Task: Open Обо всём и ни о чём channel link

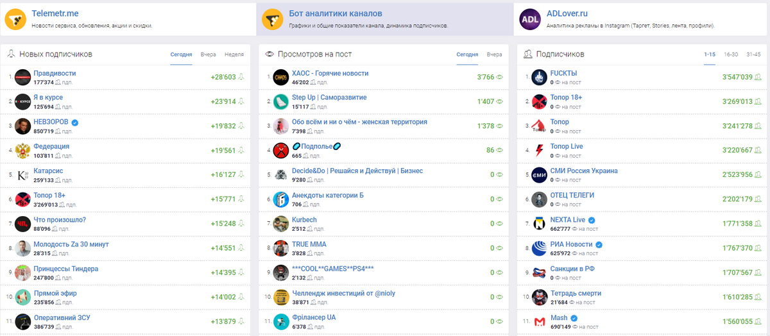Action: click(359, 122)
